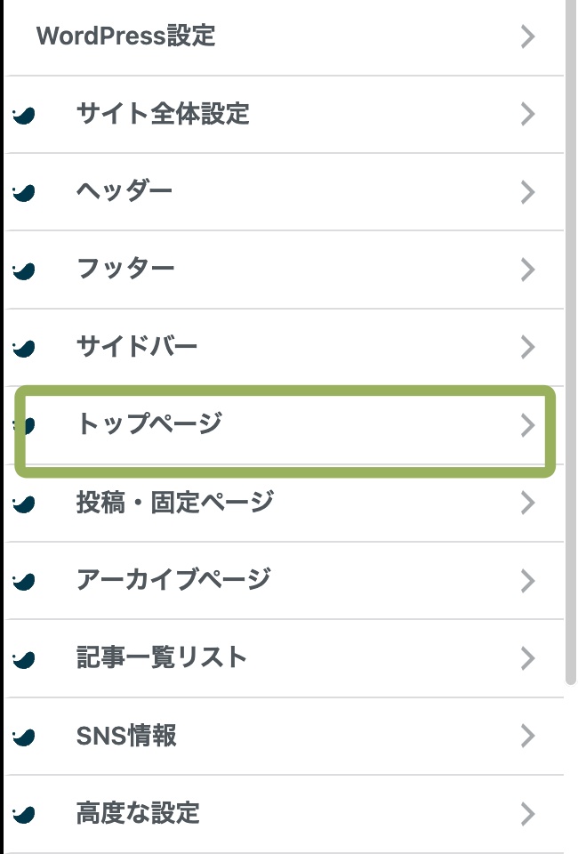Image resolution: width=578 pixels, height=854 pixels.
Task: Click the bird icon beside 高度な設定
Action: (x=25, y=813)
